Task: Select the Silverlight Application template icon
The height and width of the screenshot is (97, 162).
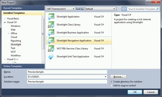Action: (x=51, y=17)
